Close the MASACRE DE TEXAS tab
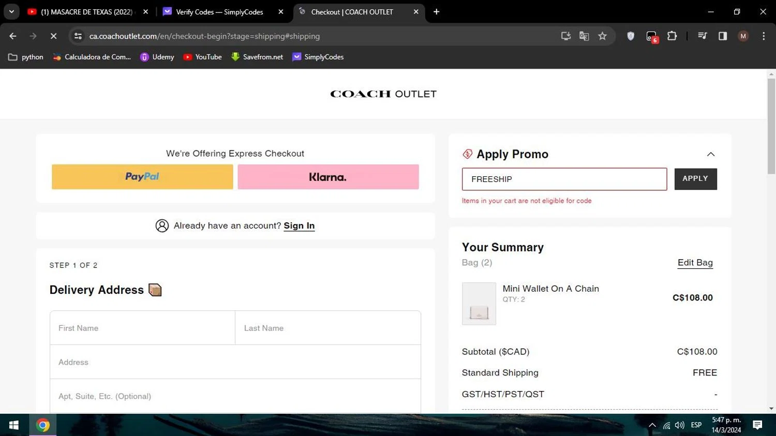Viewport: 776px width, 436px height. pos(145,12)
